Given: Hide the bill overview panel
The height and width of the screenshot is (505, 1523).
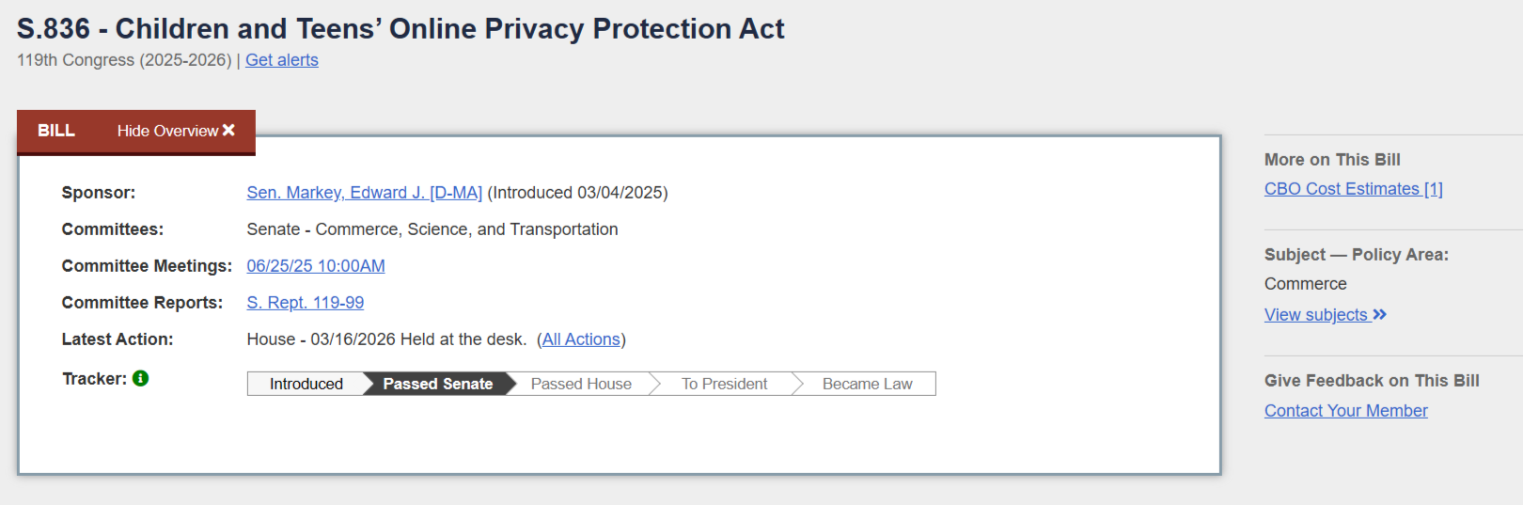Looking at the screenshot, I should [176, 131].
